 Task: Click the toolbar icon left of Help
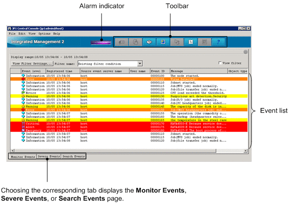pos(205,42)
